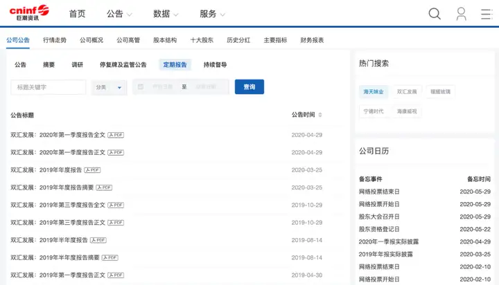499x285 pixels.
Task: Click the start date field
Action: tap(163, 86)
